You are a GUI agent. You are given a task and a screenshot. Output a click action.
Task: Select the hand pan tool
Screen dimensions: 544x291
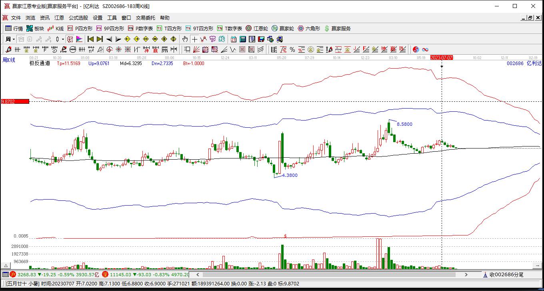tap(185, 39)
